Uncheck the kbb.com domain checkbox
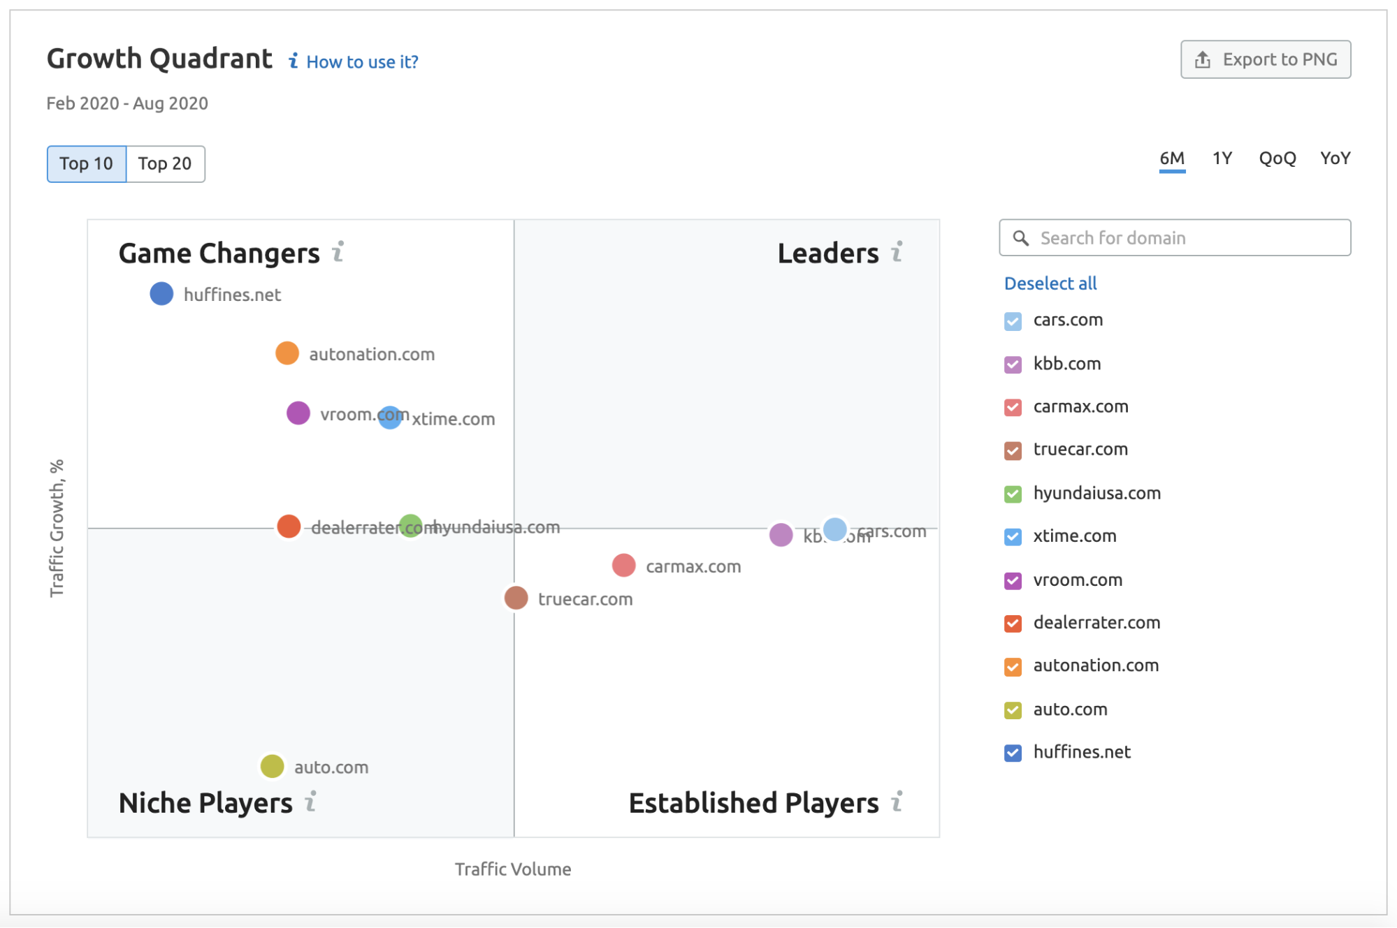The image size is (1397, 928). (x=1011, y=364)
